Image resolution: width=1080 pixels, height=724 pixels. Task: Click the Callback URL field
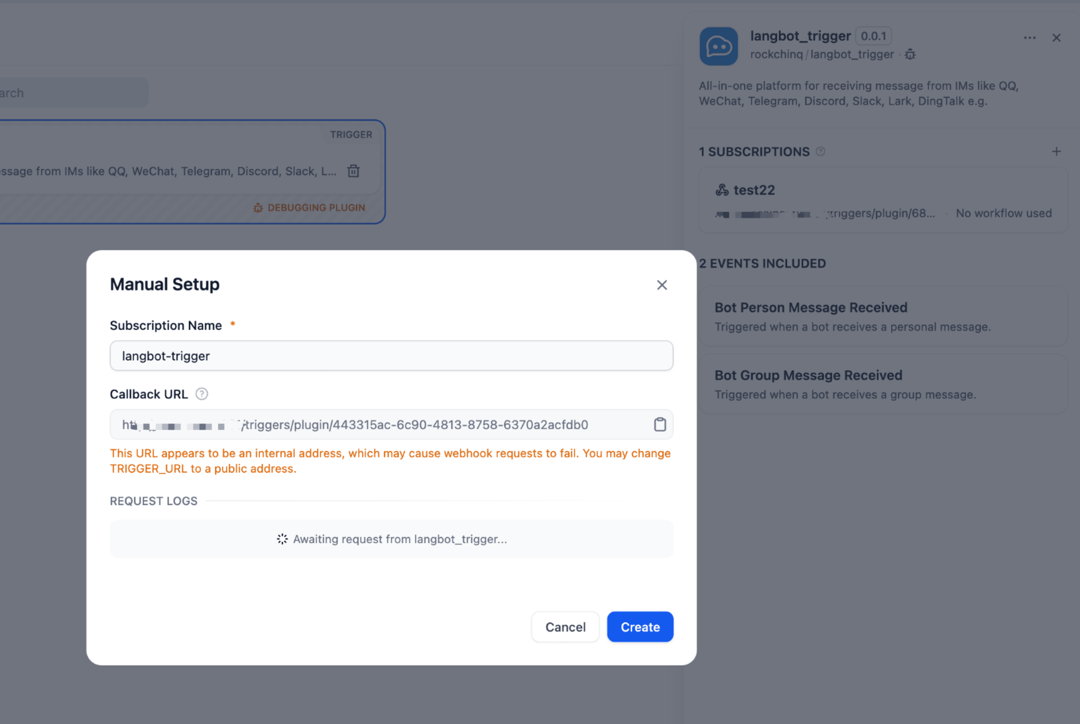tap(391, 424)
